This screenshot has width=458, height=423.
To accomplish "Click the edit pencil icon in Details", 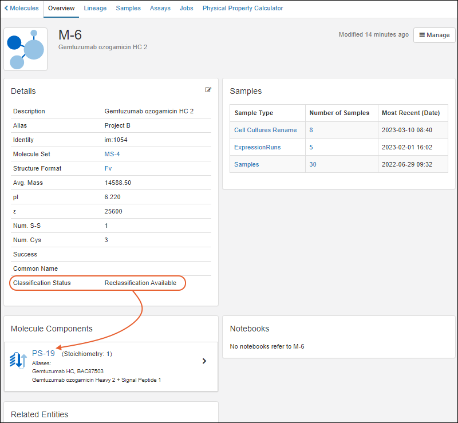I will click(x=208, y=90).
